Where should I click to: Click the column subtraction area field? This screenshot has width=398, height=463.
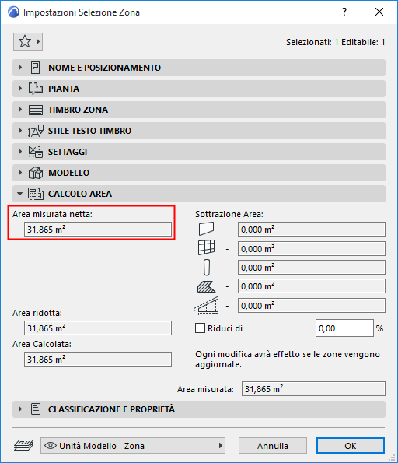[312, 268]
